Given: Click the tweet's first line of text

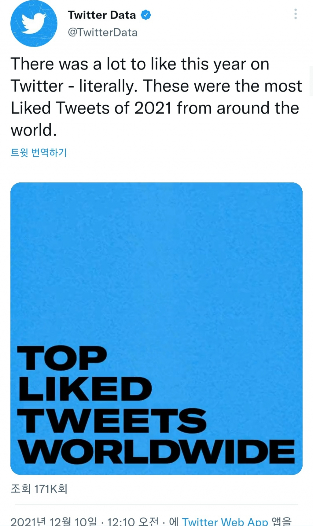Looking at the screenshot, I should (x=140, y=64).
